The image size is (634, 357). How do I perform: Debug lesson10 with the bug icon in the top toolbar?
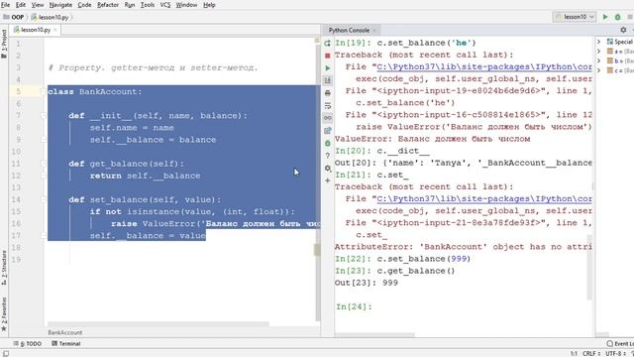pos(617,17)
